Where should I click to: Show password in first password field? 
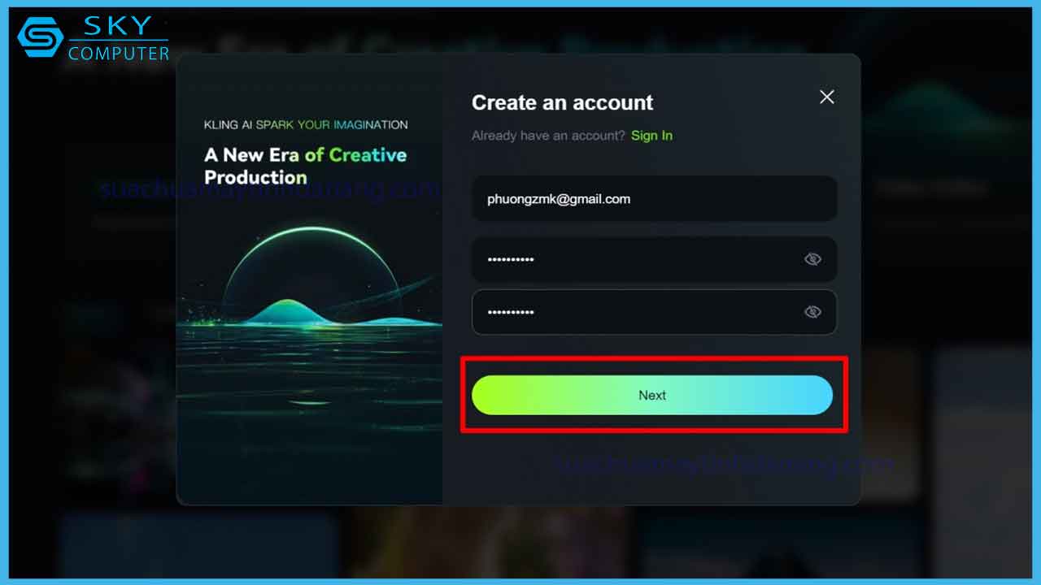pos(812,259)
